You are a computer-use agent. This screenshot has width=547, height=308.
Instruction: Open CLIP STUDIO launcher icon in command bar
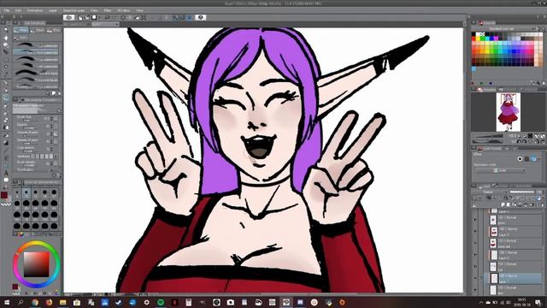tap(68, 17)
